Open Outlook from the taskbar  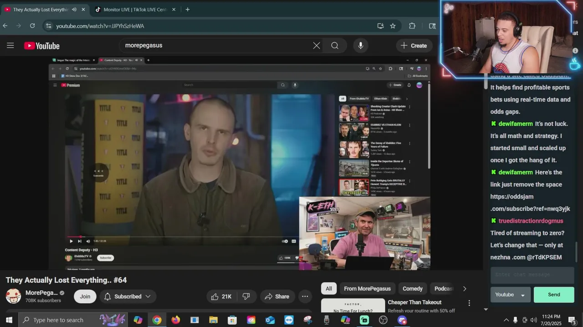(270, 320)
